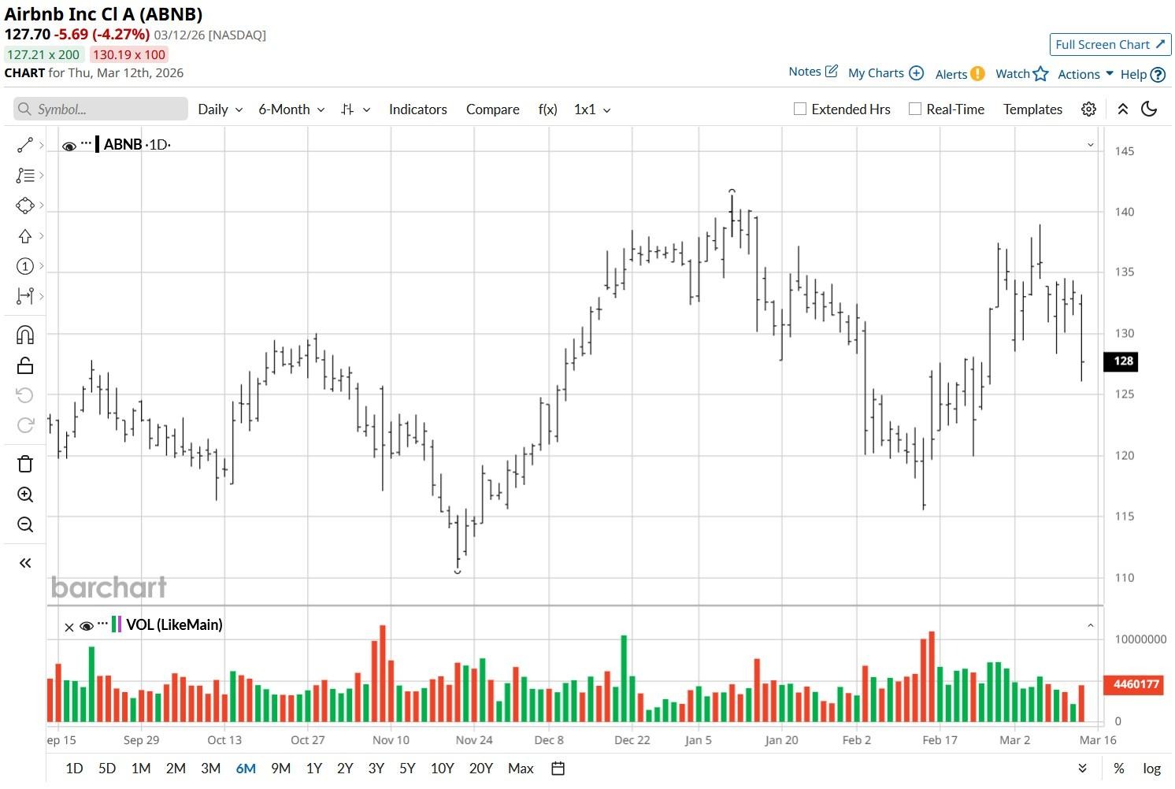Viewport: 1175px width, 789px height.
Task: Open the Notes link
Action: click(805, 72)
